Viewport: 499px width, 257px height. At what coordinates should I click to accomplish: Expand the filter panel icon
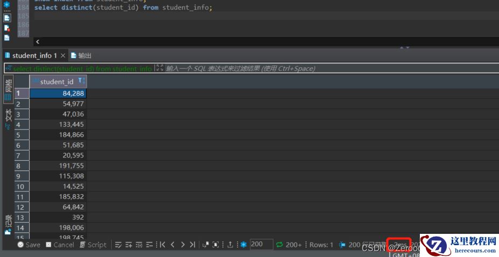point(159,68)
